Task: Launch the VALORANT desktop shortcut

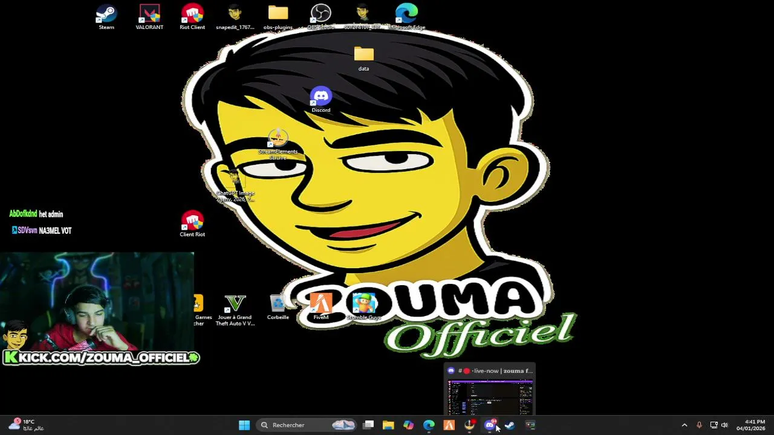Action: (x=149, y=17)
